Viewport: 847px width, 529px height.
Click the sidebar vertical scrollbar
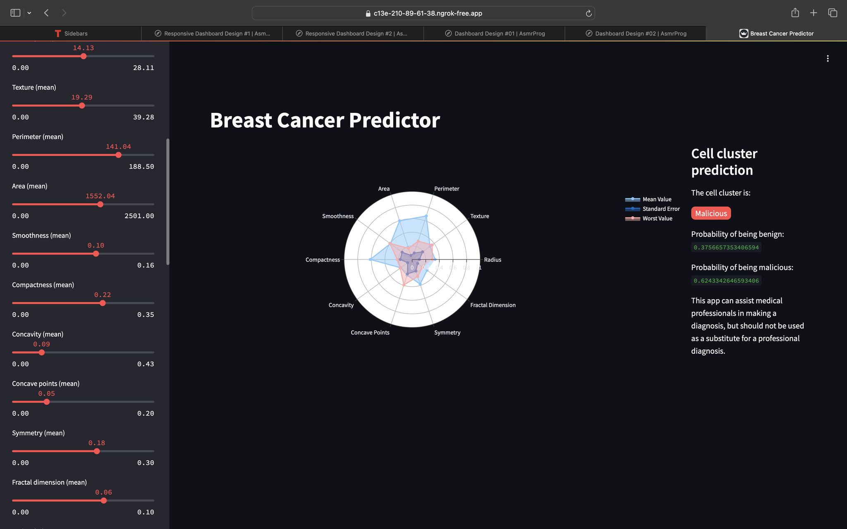pyautogui.click(x=167, y=202)
